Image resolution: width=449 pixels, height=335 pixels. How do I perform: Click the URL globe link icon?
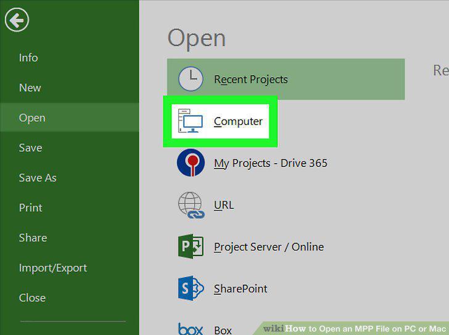(191, 205)
